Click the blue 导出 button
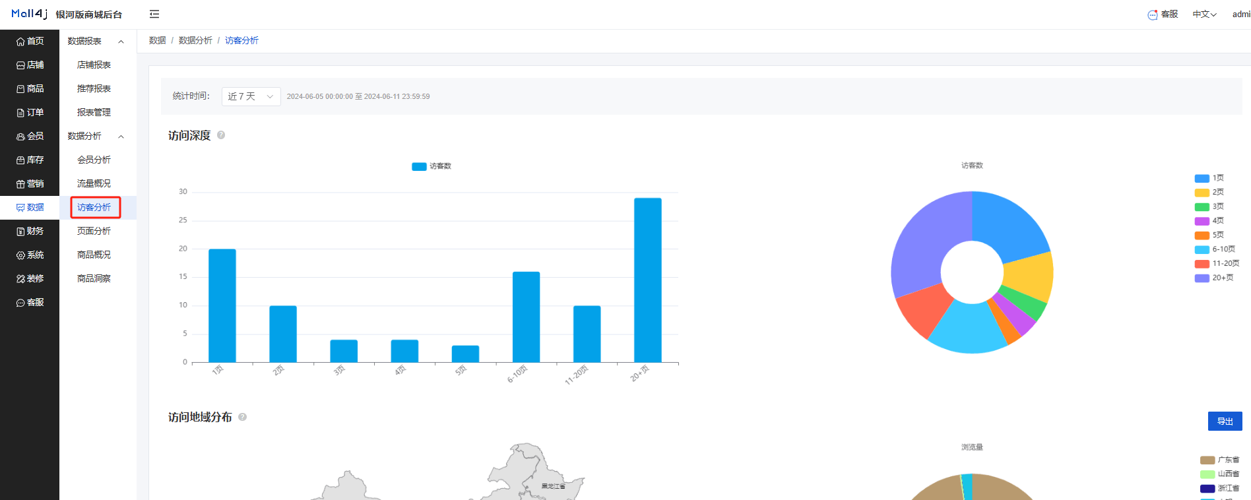The width and height of the screenshot is (1251, 500). click(1225, 421)
